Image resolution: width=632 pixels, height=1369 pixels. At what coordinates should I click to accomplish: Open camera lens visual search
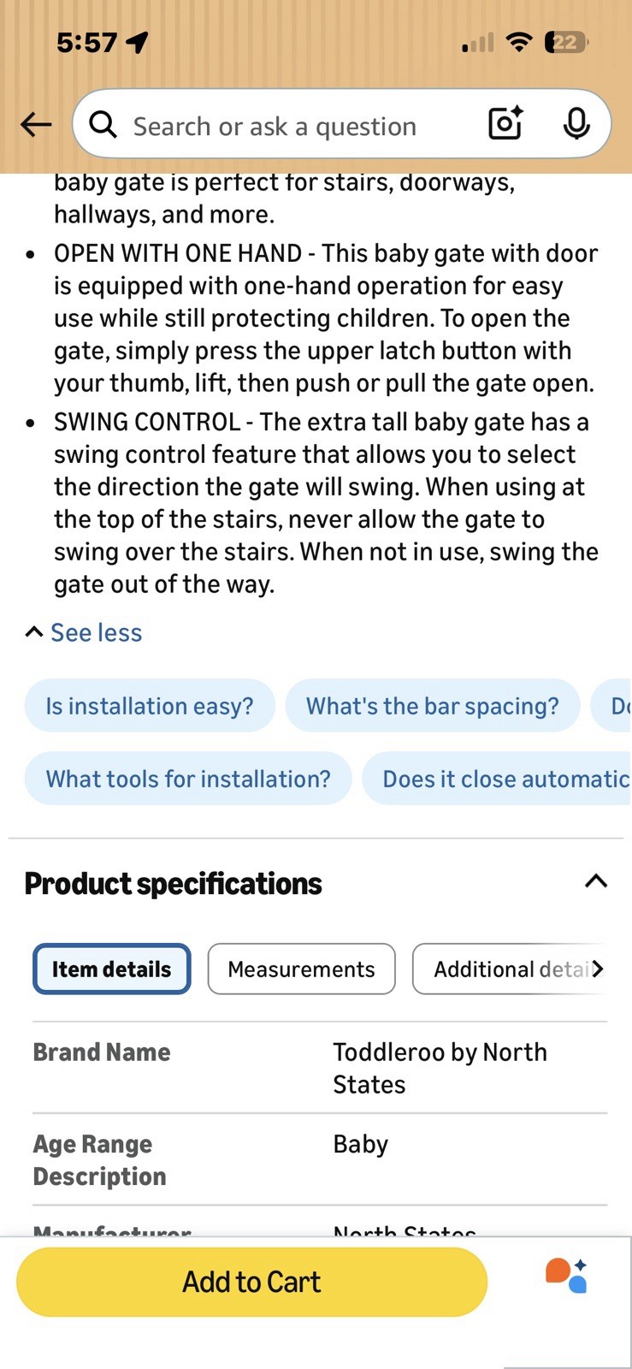505,124
